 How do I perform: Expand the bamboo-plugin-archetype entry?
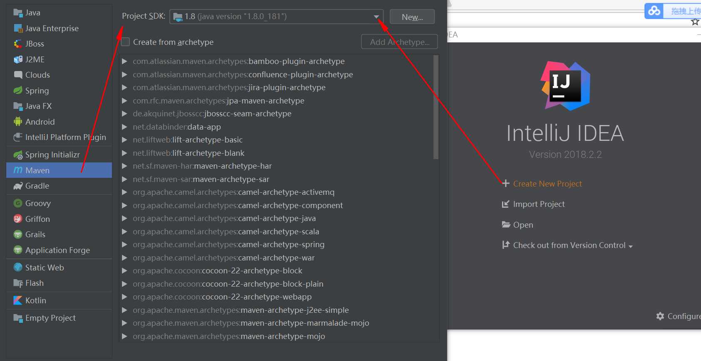(124, 61)
